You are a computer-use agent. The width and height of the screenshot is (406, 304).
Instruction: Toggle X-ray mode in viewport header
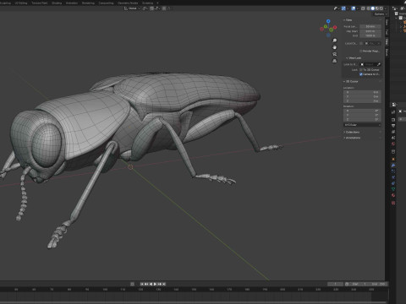click(363, 8)
